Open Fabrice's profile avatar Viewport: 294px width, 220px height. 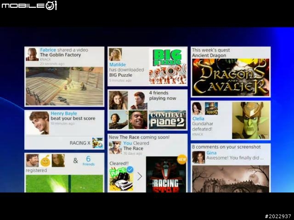[x=32, y=55]
